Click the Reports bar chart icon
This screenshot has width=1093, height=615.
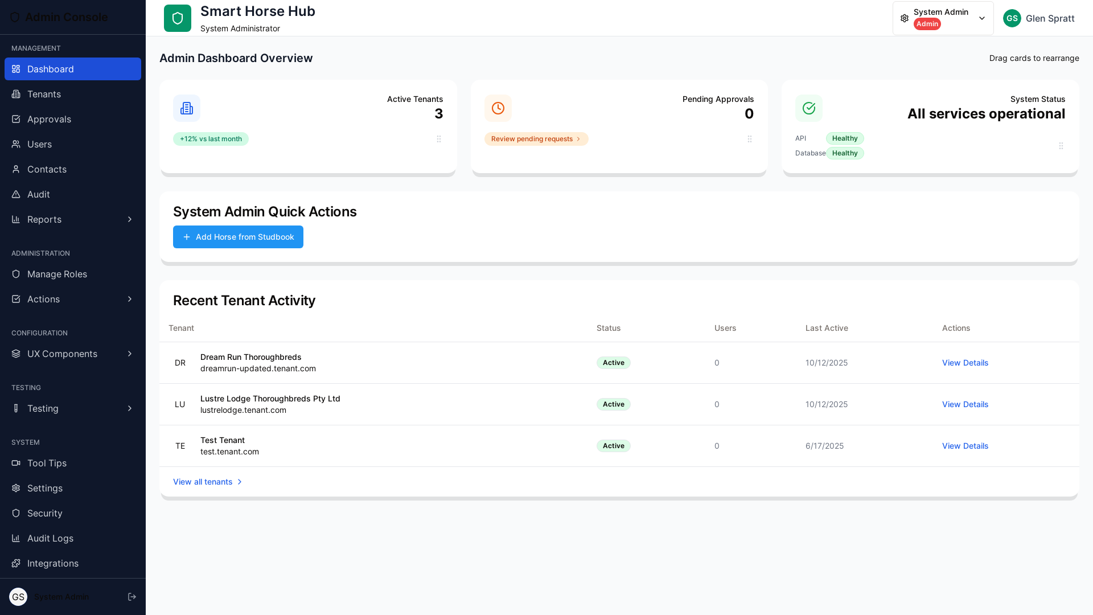[x=16, y=219]
